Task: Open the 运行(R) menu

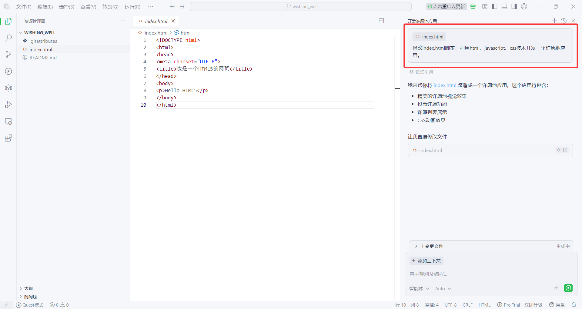Action: (x=132, y=7)
